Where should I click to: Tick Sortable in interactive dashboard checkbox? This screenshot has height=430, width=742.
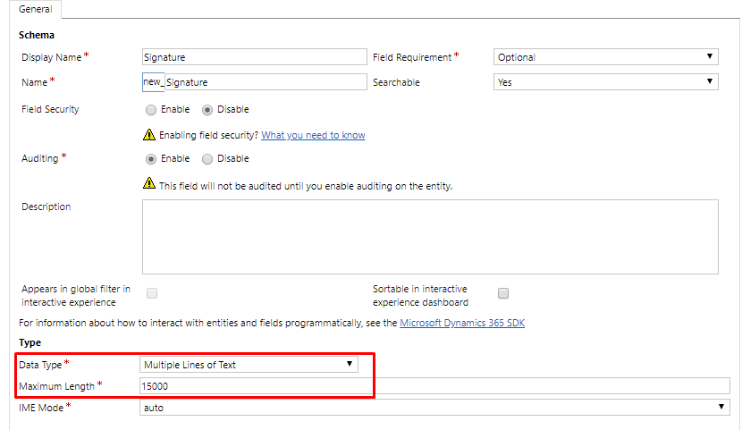click(503, 293)
